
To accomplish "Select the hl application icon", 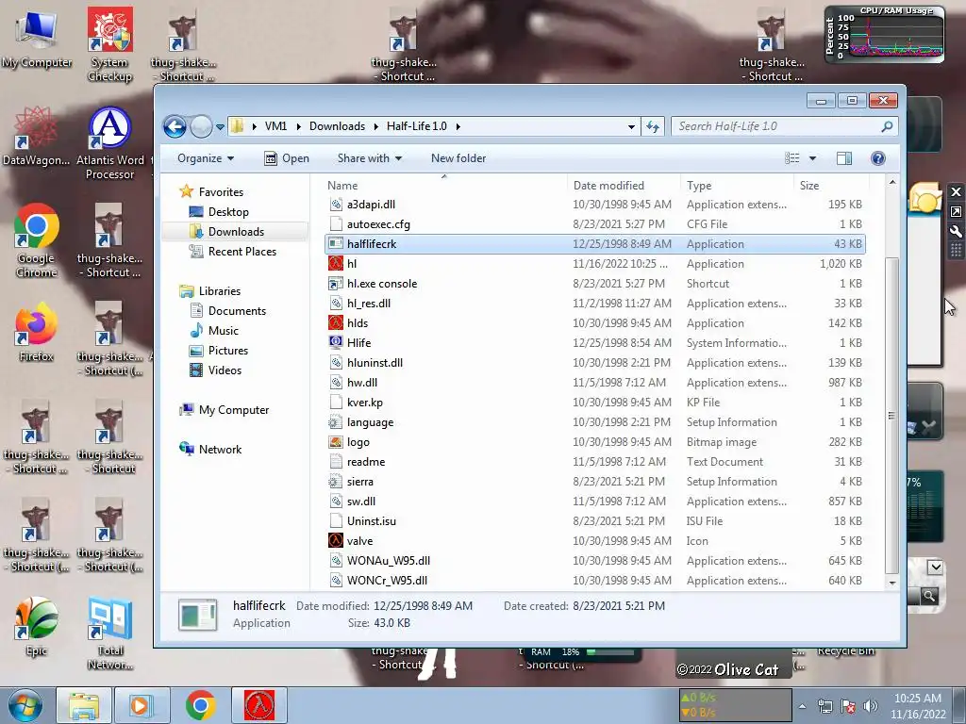I will [336, 264].
